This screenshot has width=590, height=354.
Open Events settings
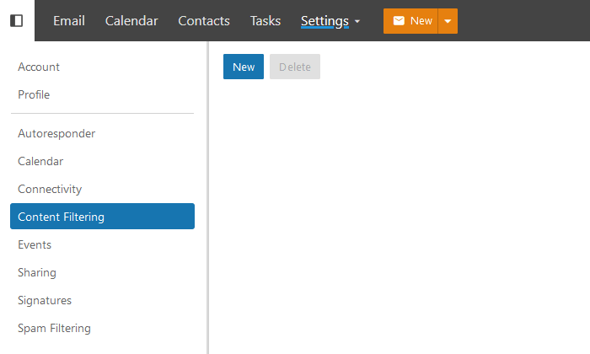35,245
